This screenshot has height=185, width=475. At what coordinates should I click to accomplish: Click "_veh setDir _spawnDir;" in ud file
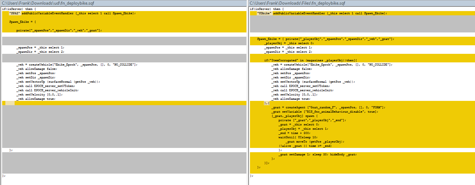(36, 77)
